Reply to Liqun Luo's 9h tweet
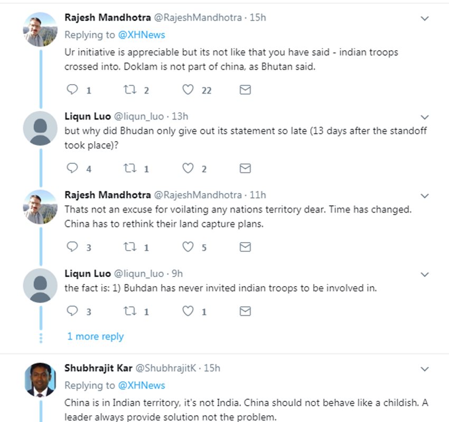The height and width of the screenshot is (422, 449). (72, 311)
